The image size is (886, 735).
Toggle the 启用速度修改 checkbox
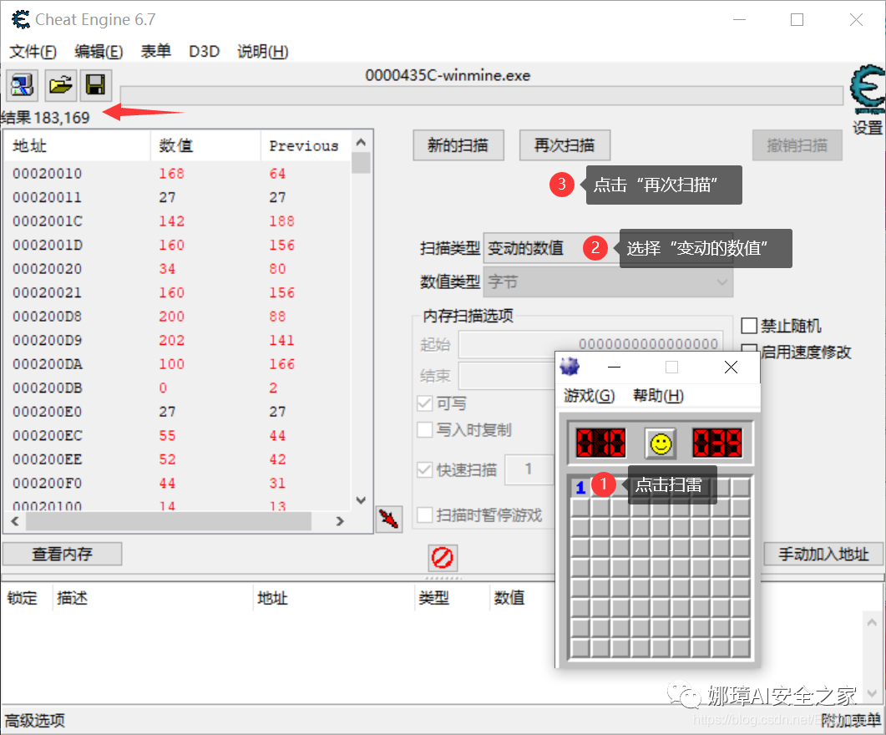point(749,352)
